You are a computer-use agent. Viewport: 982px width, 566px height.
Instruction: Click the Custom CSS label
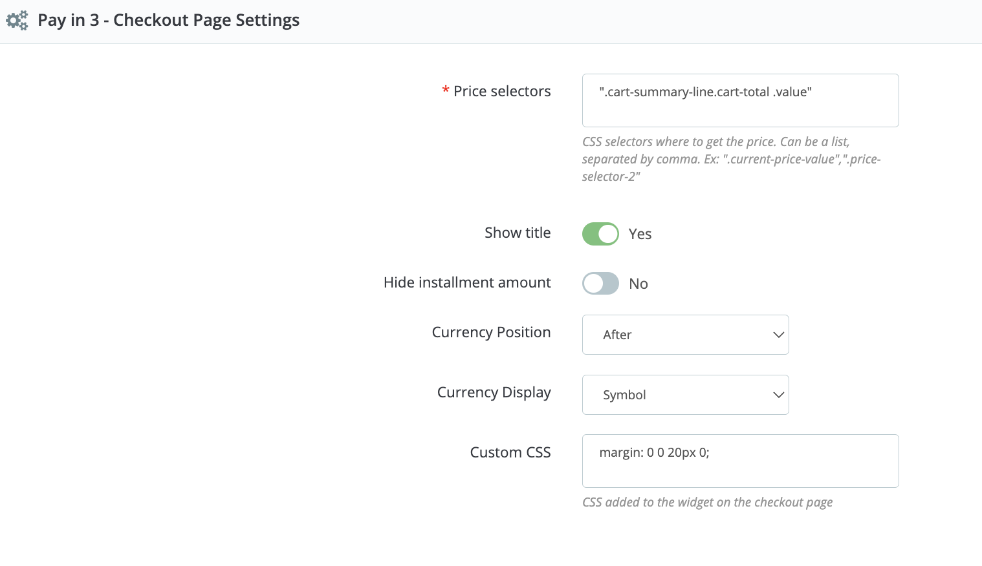point(510,452)
